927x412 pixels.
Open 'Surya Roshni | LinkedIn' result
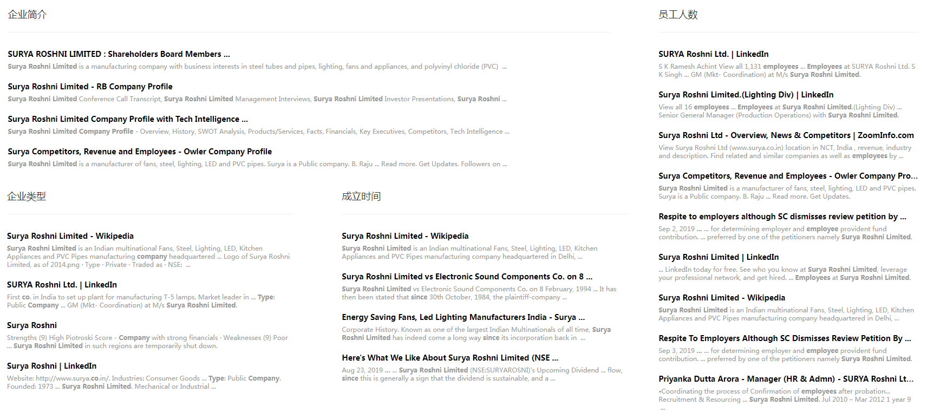tap(51, 366)
